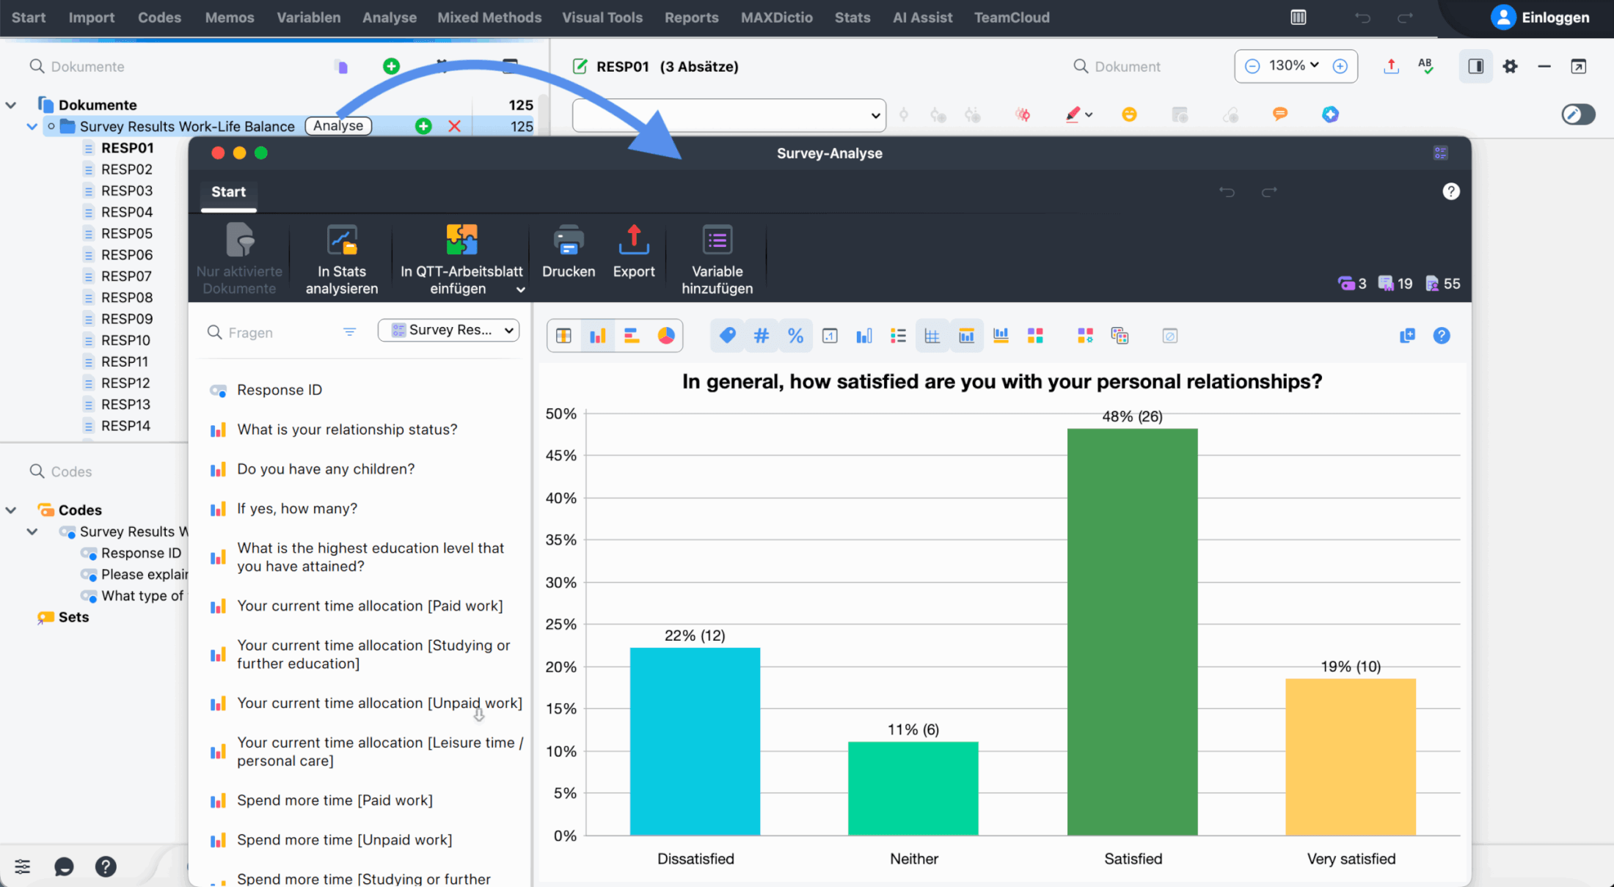
Task: Decrease zoom with the minus control
Action: pyautogui.click(x=1252, y=66)
